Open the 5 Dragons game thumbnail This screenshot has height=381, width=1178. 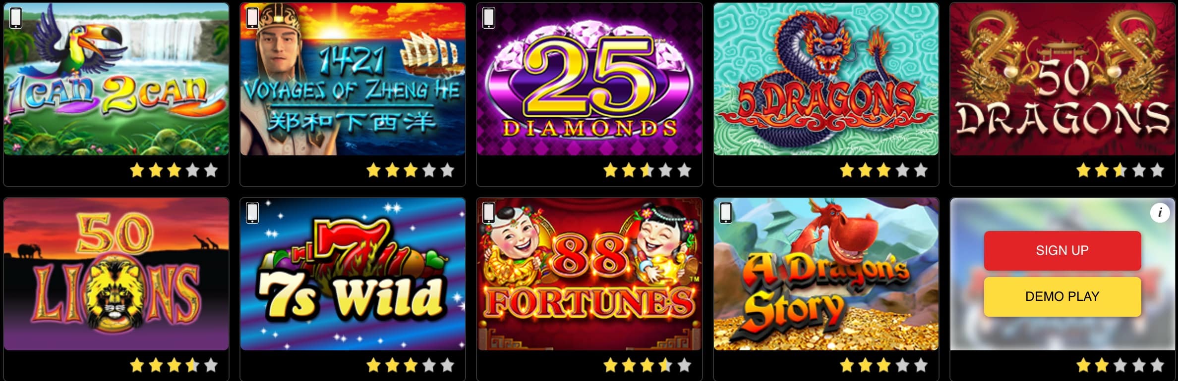[826, 79]
